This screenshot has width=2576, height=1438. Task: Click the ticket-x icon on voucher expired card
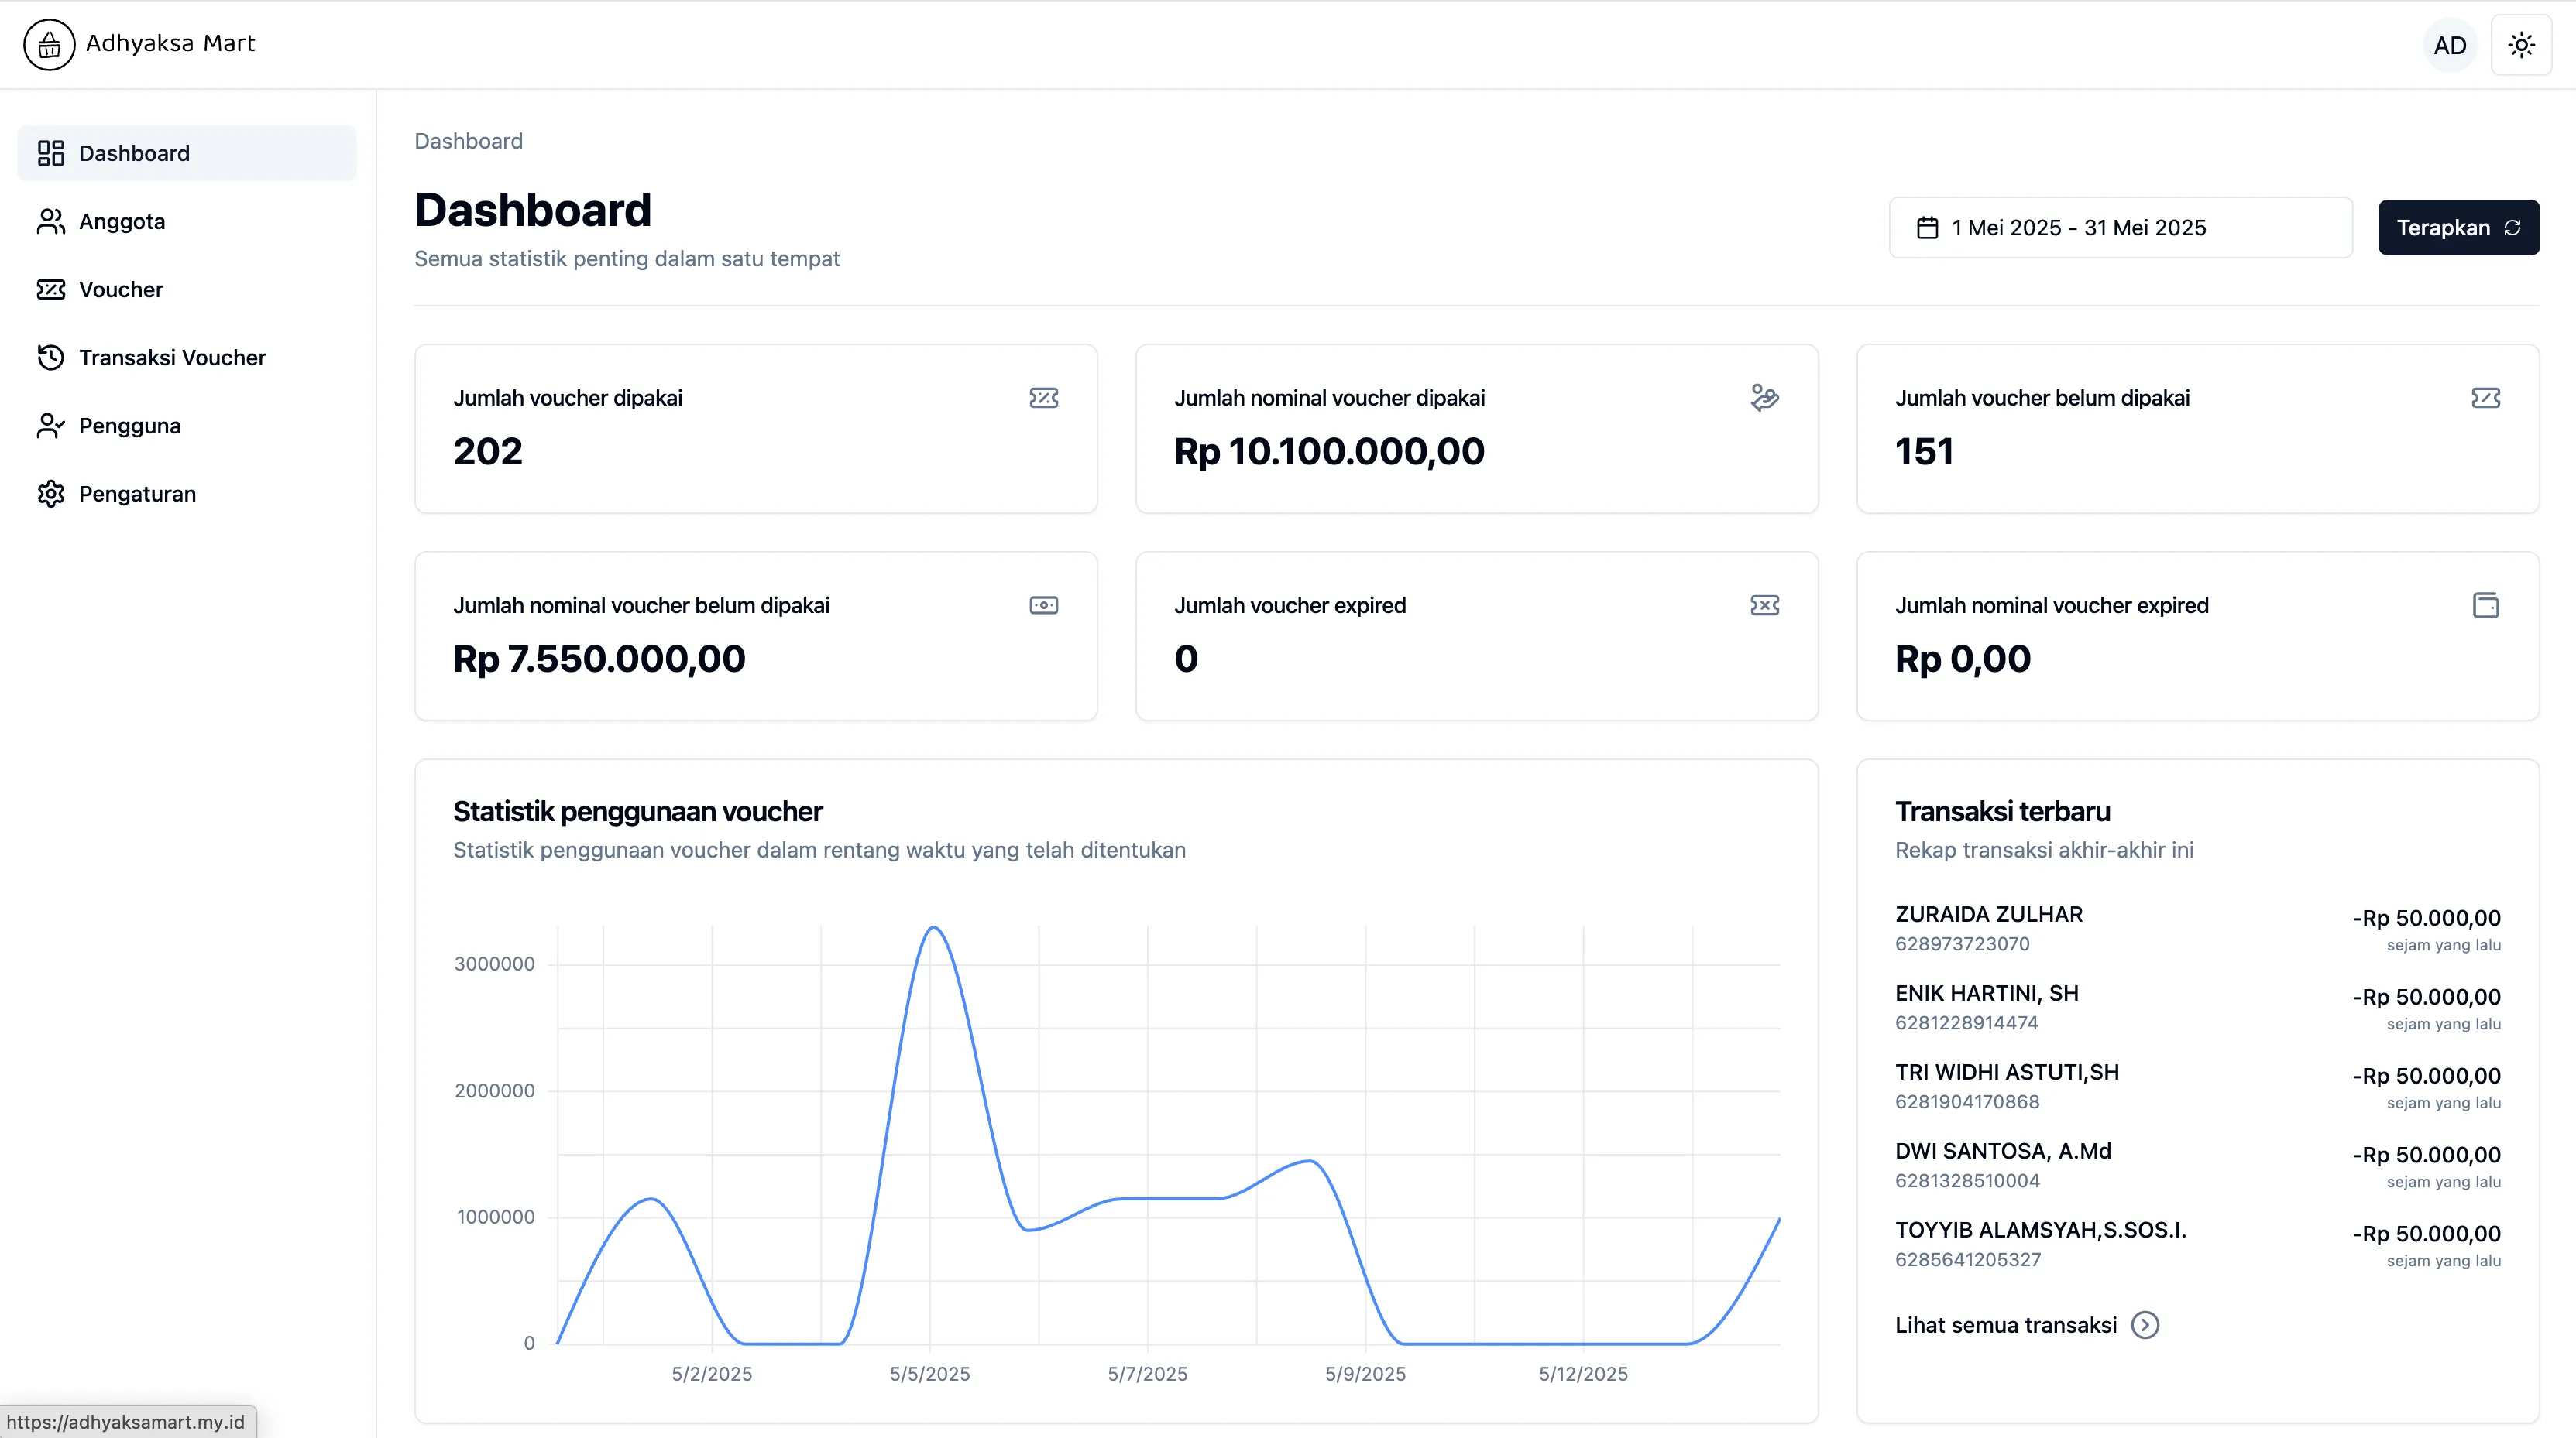click(1764, 605)
